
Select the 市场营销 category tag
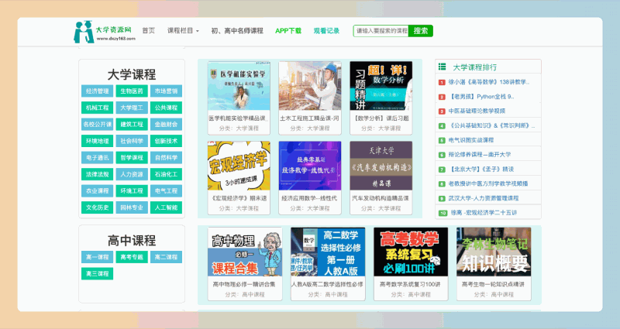[x=166, y=91]
